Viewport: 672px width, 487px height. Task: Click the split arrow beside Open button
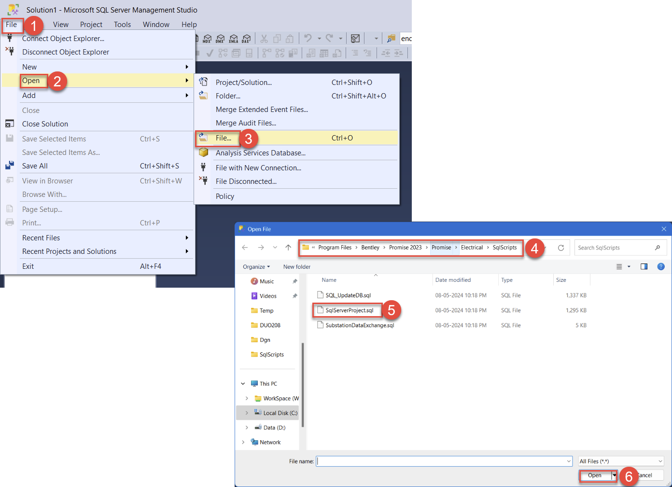pos(614,475)
